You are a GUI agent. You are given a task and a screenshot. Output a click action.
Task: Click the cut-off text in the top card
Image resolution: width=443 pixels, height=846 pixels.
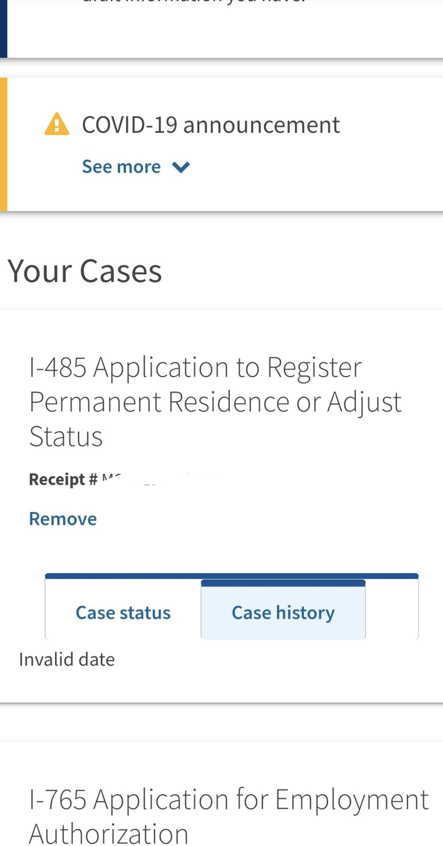(x=194, y=2)
